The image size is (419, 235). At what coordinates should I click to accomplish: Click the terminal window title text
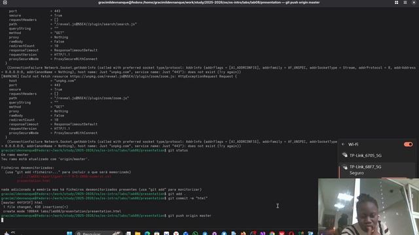point(209,3)
